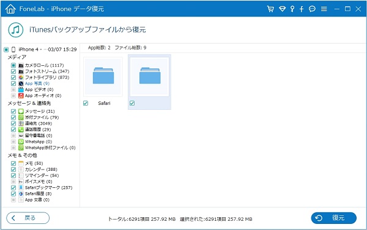Click the カレンダー calendar icon
This screenshot has height=230, width=367.
(x=21, y=170)
